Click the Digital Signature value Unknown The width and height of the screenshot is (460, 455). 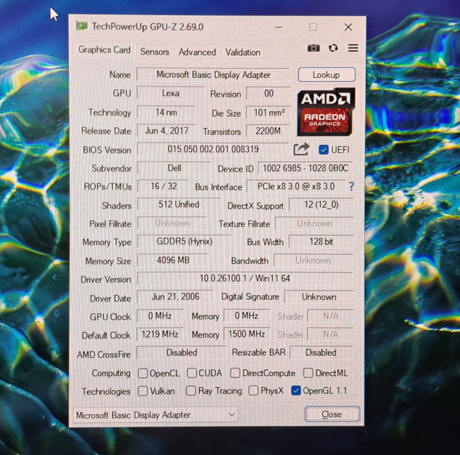tap(319, 297)
